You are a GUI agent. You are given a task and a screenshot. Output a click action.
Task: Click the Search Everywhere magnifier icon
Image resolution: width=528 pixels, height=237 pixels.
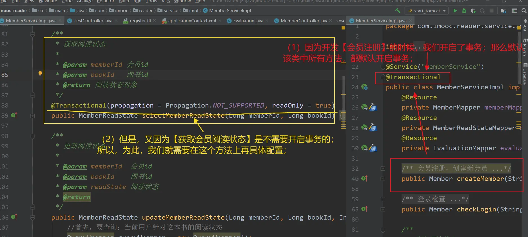[x=524, y=11]
